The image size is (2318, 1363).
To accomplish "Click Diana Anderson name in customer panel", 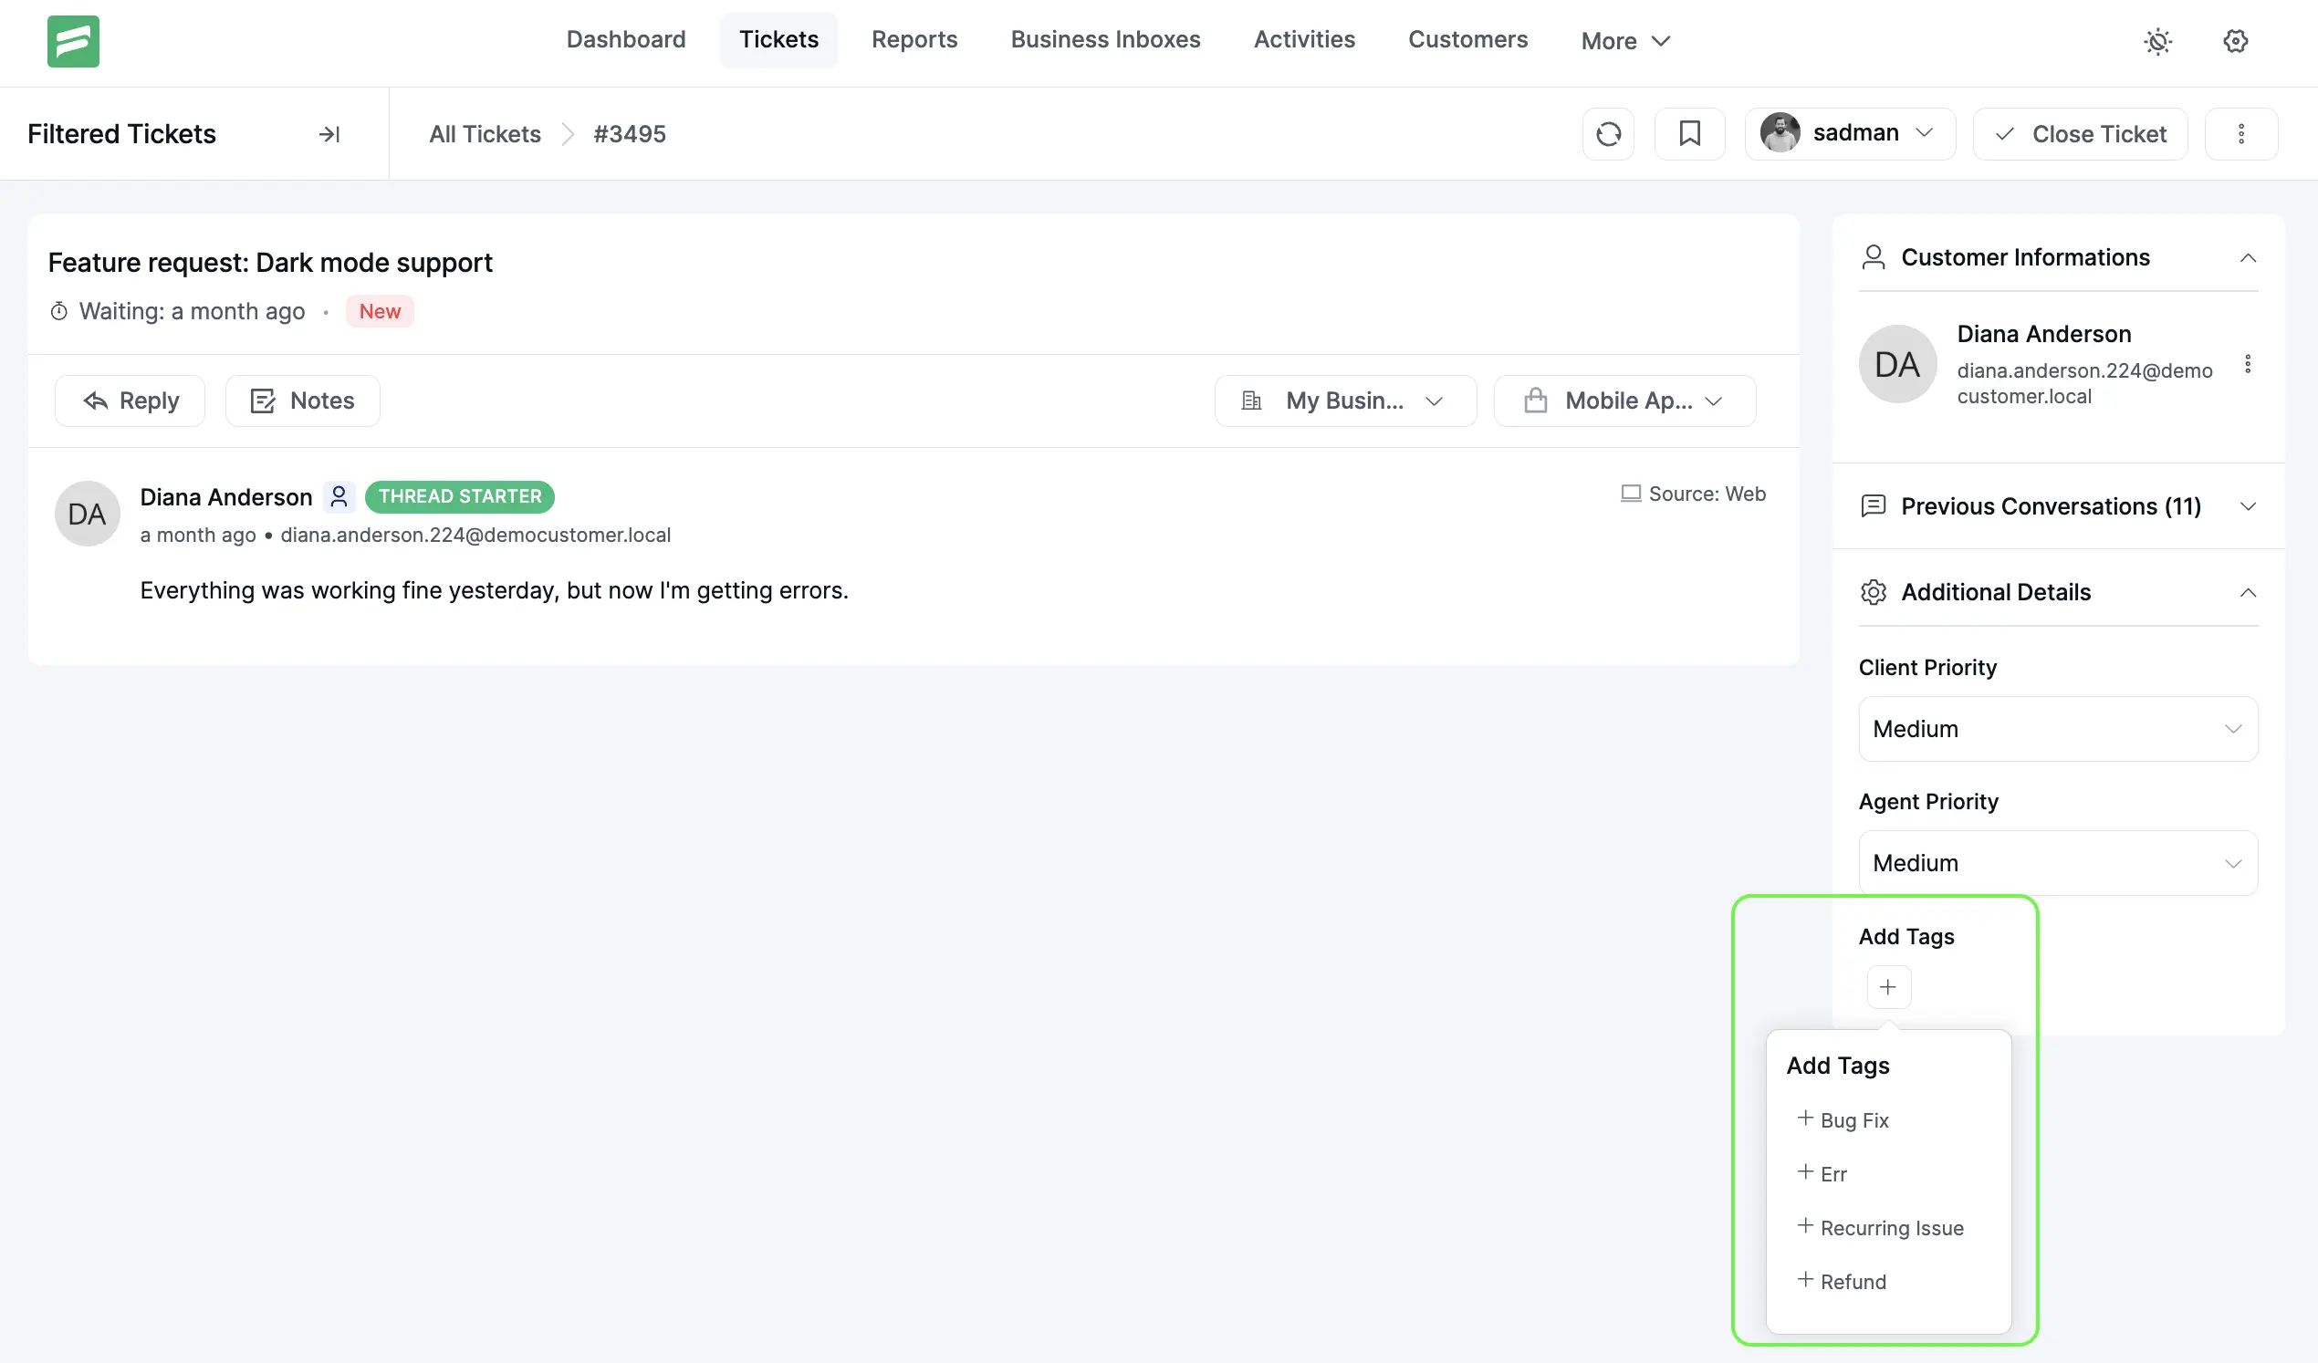I will pyautogui.click(x=2044, y=334).
